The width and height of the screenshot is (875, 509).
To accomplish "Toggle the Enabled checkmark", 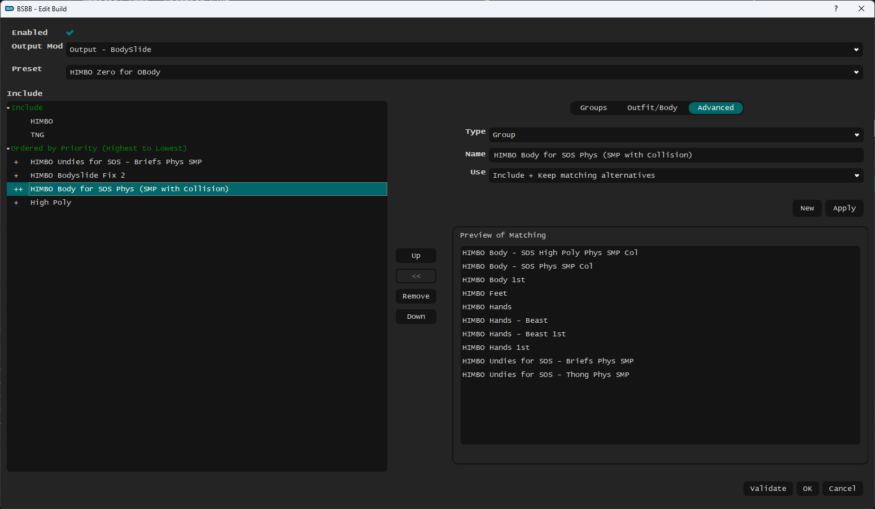I will [x=70, y=33].
